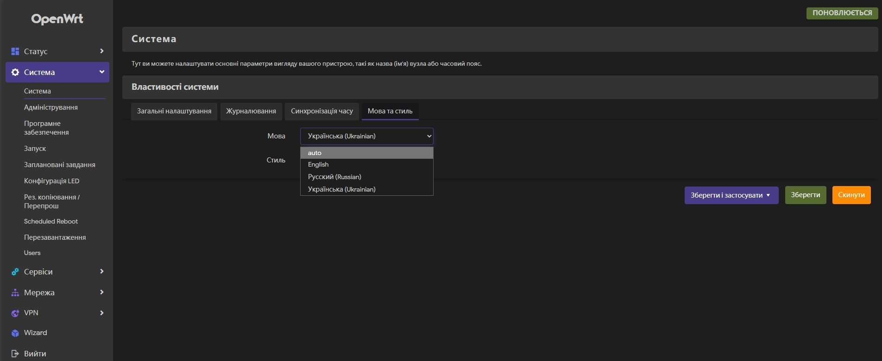The height and width of the screenshot is (361, 882).
Task: Click the Мова field label
Action: coord(276,136)
